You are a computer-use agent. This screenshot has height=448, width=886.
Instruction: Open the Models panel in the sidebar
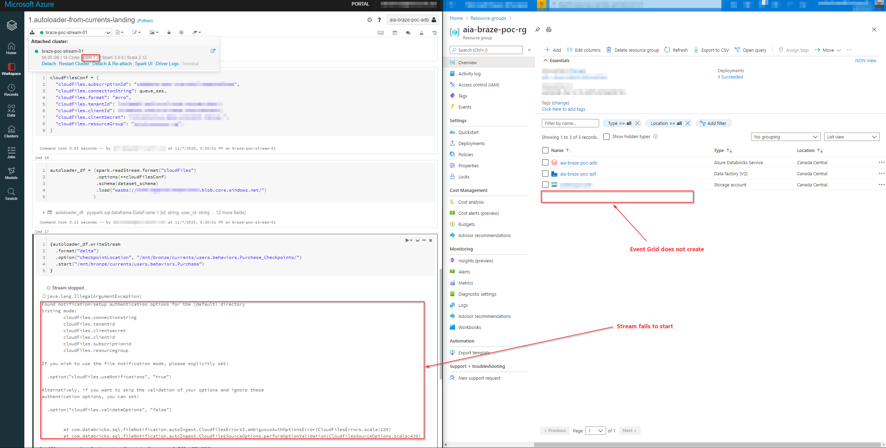(11, 173)
